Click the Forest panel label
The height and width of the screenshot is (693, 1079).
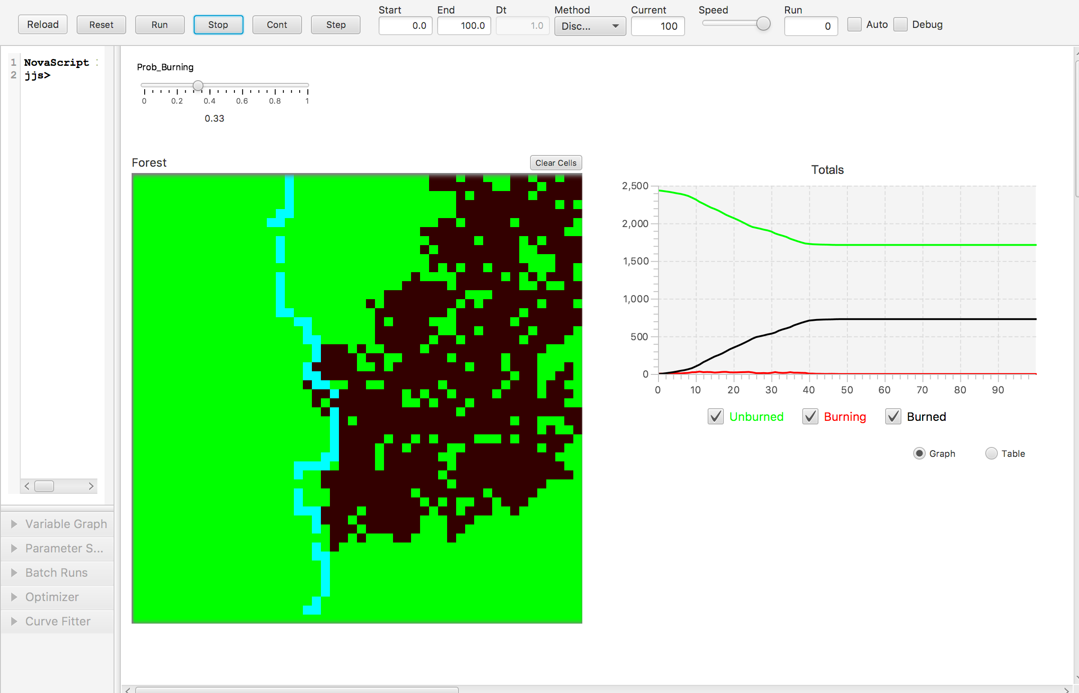point(149,163)
